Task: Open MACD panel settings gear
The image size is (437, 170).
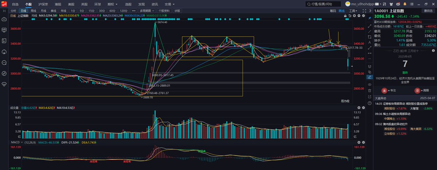Action: click(363, 142)
